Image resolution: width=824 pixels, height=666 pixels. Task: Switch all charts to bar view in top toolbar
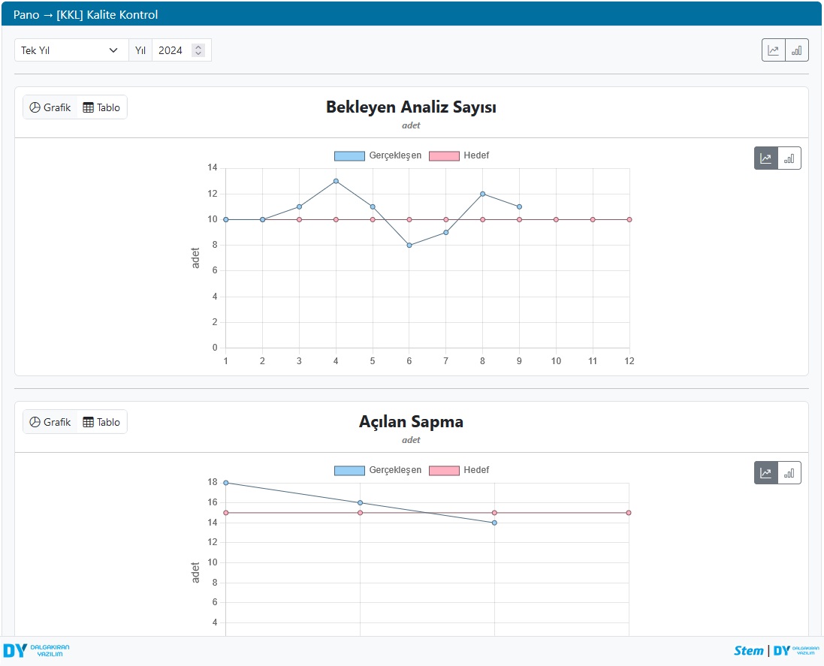click(x=796, y=50)
